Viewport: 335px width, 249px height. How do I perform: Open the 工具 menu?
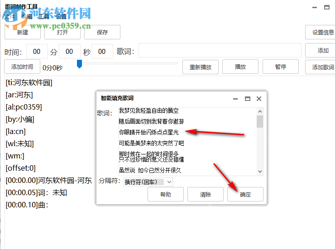tap(44, 16)
